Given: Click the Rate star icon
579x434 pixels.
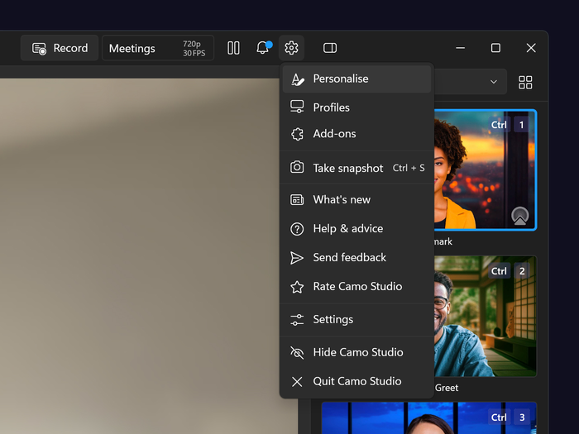Looking at the screenshot, I should [x=297, y=287].
